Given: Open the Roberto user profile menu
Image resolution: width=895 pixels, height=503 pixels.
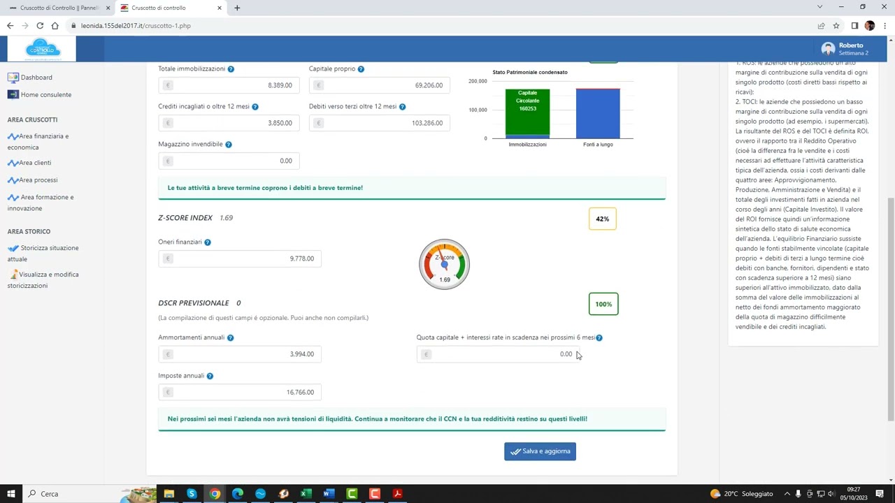Looking at the screenshot, I should (846, 49).
